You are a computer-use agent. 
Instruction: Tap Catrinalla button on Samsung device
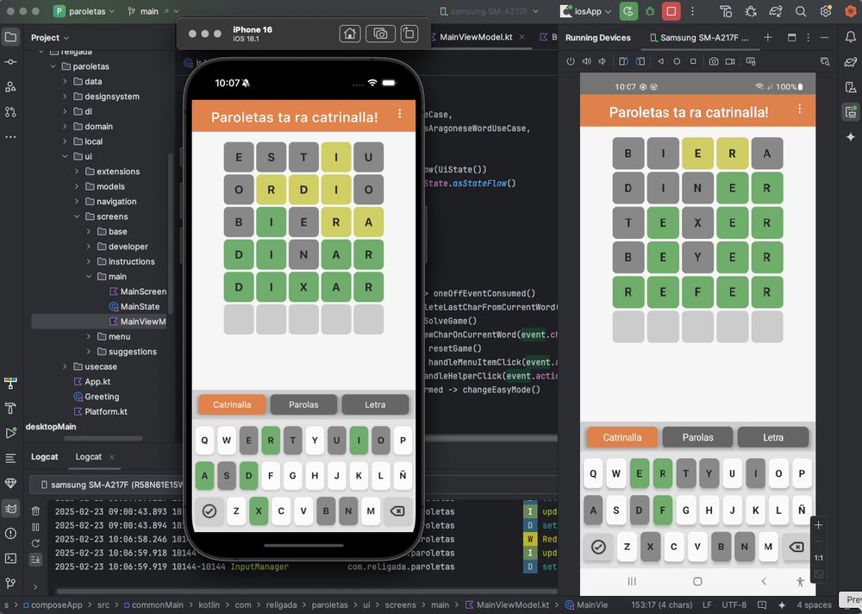pyautogui.click(x=622, y=437)
